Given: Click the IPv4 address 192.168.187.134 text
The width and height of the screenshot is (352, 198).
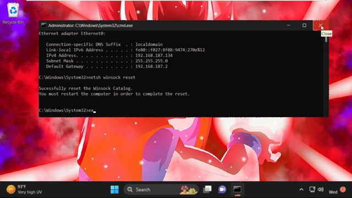Looking at the screenshot, I should (154, 56).
